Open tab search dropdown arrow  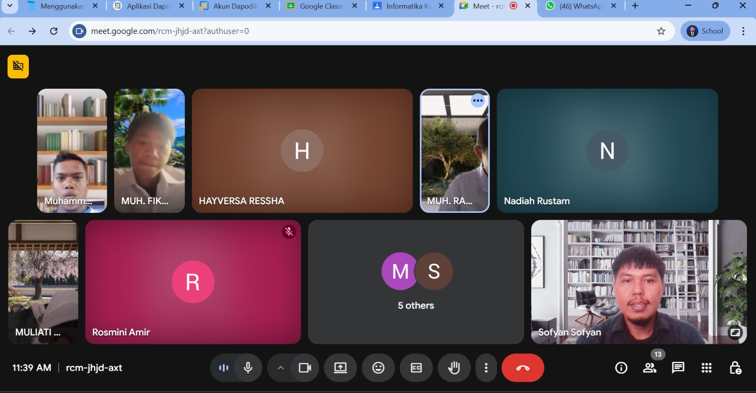point(9,6)
